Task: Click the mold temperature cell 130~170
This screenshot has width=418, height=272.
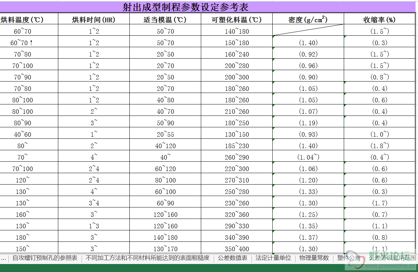Action: click(165, 248)
